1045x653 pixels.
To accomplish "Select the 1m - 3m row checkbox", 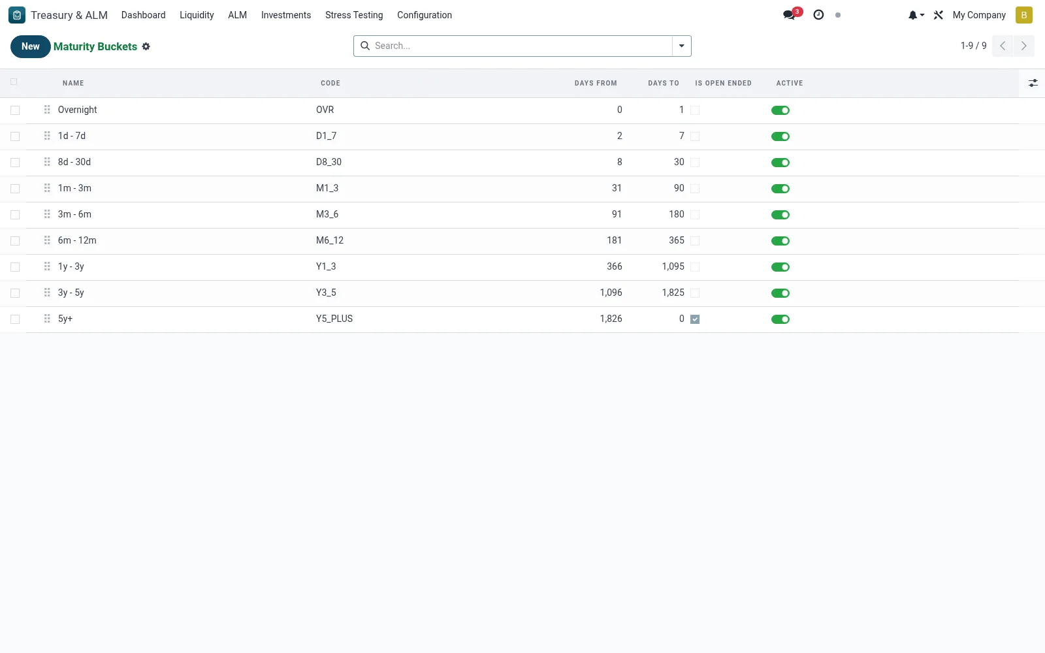I will click(x=15, y=189).
